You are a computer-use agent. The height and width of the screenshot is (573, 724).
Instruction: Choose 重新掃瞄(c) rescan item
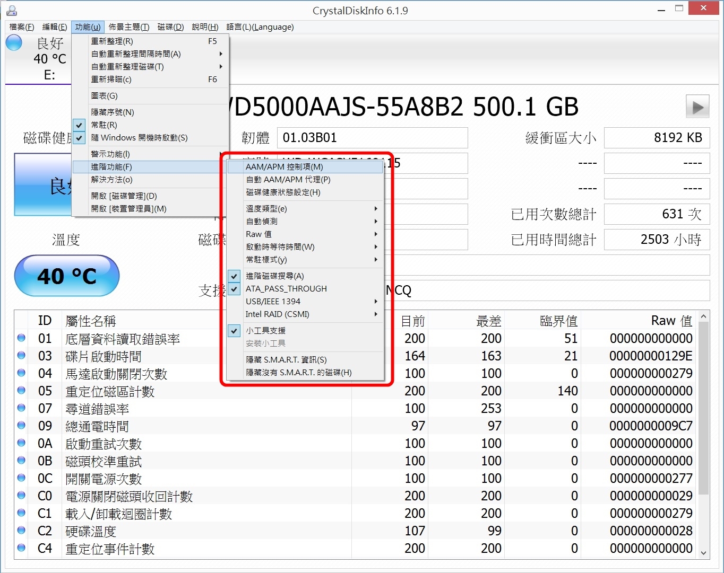coord(150,80)
